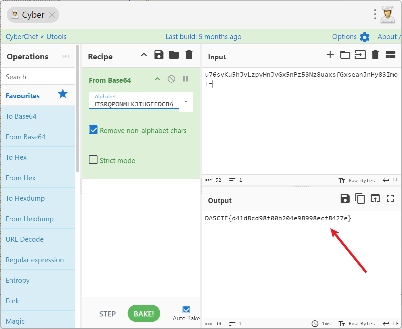
Task: Toggle the Auto Bake checkbox
Action: click(x=186, y=309)
